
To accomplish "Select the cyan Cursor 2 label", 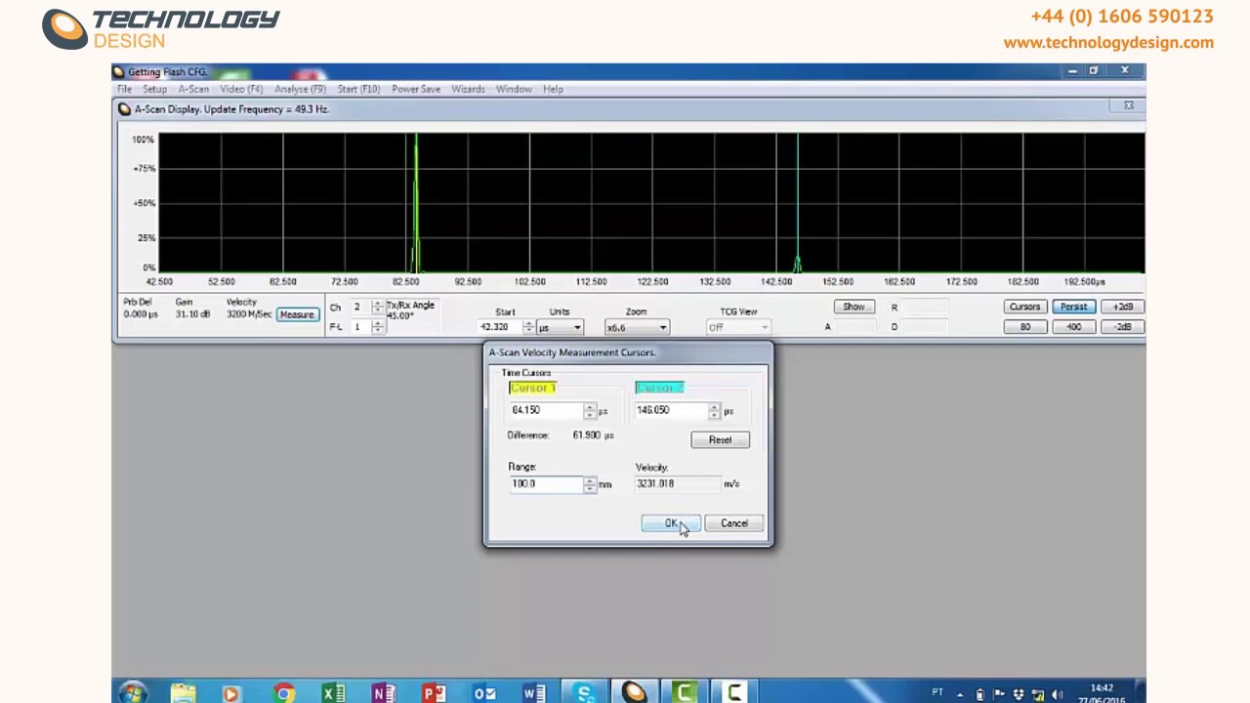I will click(x=659, y=388).
